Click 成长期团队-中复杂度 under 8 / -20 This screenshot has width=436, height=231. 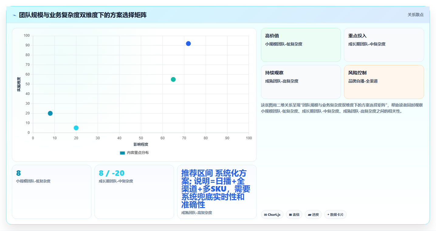pos(116,181)
